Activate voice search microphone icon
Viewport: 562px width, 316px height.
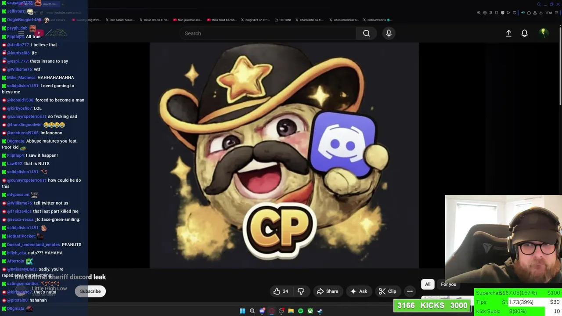pyautogui.click(x=389, y=33)
